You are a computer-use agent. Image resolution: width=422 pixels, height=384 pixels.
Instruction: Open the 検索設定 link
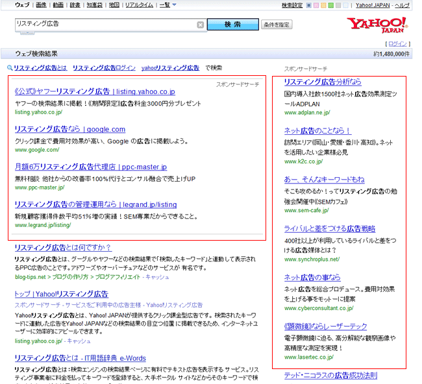point(292,5)
